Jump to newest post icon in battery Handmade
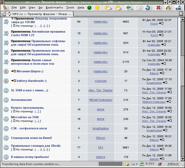The image size is (185, 168). click(x=14, y=81)
